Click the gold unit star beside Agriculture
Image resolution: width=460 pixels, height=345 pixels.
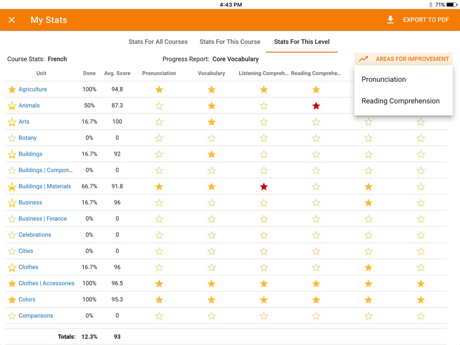12,90
